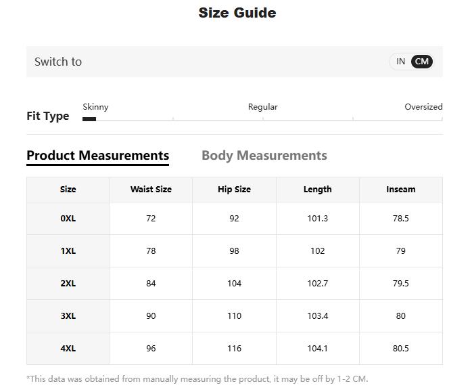472x392 pixels.
Task: Click the Oversized fit type label
Action: coord(423,107)
